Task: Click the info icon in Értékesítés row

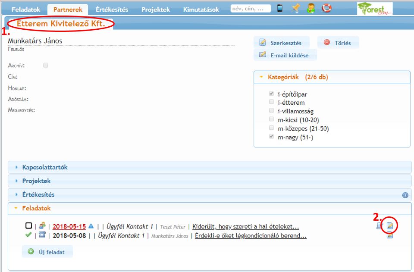Action: [x=405, y=195]
